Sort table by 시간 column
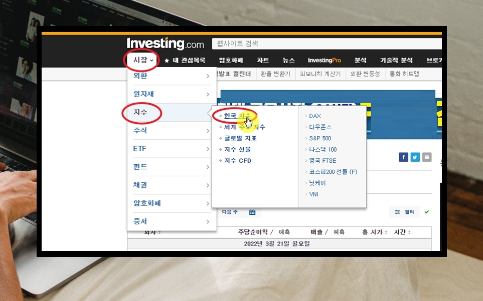Screen dimensions: 483x301 (402, 232)
